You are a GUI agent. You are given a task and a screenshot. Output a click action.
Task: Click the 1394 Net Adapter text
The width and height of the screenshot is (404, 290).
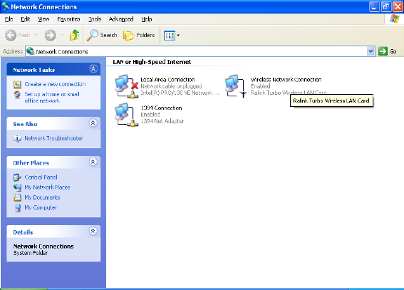pyautogui.click(x=162, y=121)
